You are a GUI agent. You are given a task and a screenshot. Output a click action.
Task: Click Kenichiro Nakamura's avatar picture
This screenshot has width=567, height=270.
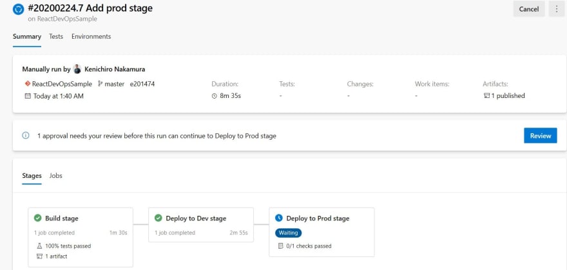77,69
